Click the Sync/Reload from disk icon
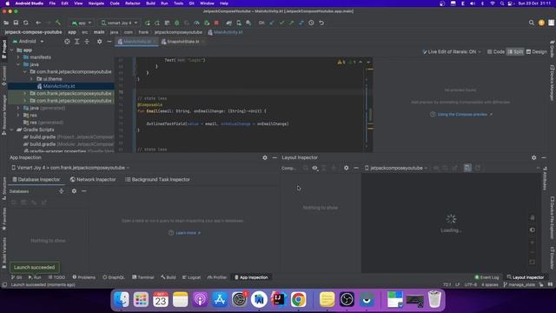Image resolution: width=556 pixels, height=313 pixels. pos(26,23)
